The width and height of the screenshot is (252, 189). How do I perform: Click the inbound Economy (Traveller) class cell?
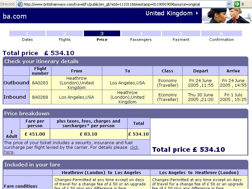pyautogui.click(x=168, y=97)
